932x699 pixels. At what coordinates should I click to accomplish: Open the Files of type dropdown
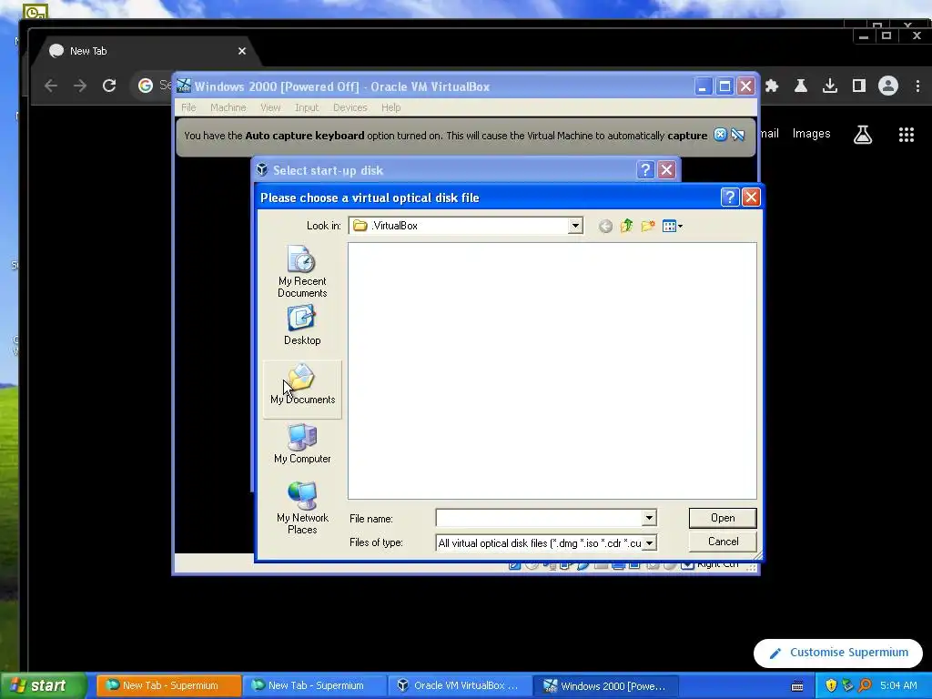tap(649, 542)
